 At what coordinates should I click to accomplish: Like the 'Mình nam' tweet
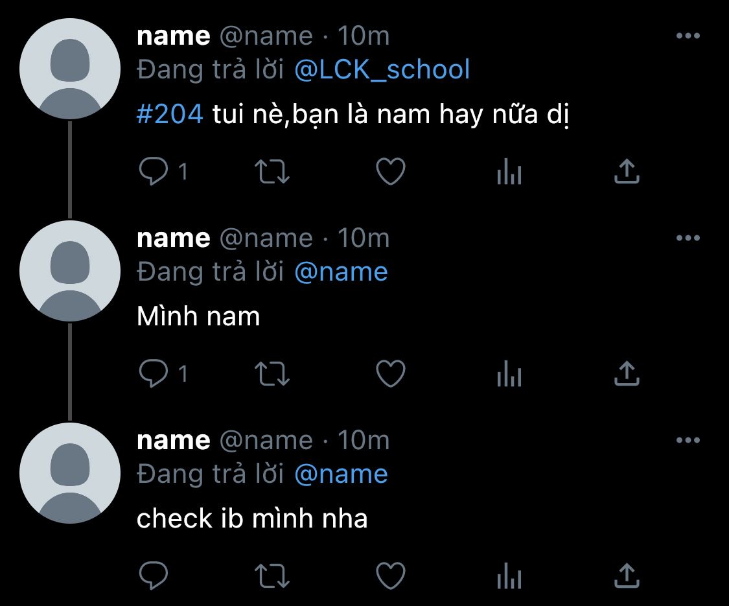point(391,374)
